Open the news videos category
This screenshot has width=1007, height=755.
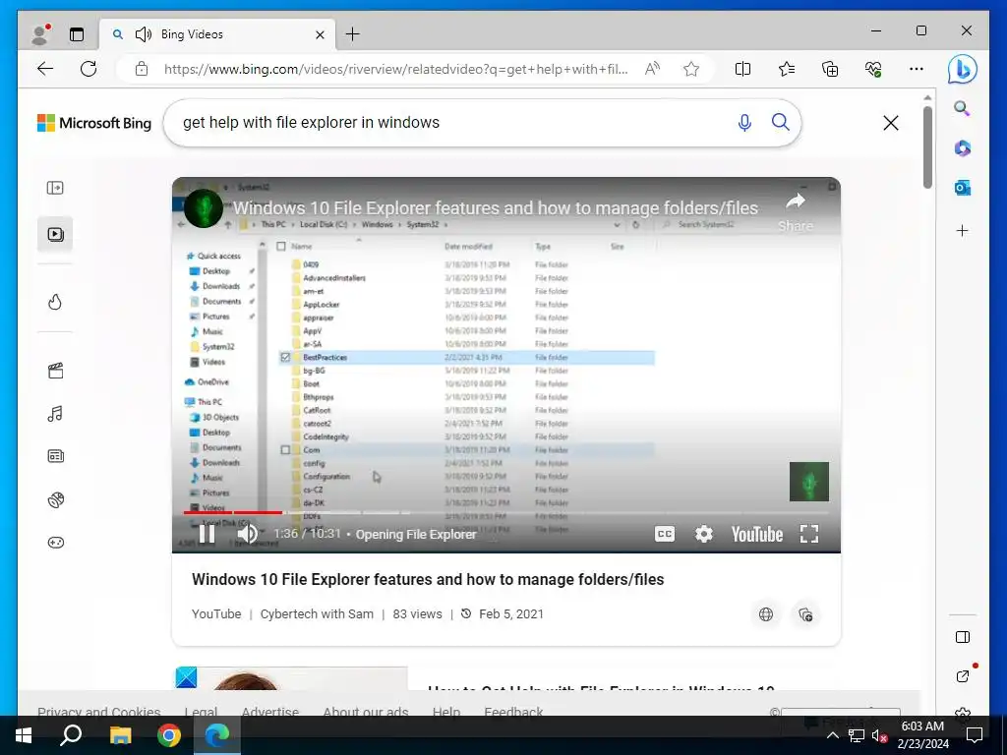click(x=55, y=456)
